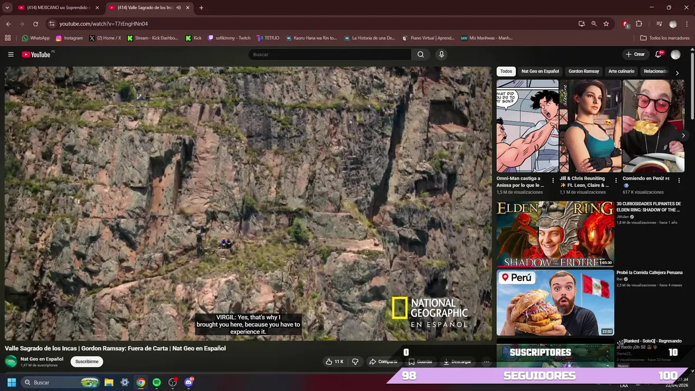Screen dimensions: 695x391
Task: Open the TETR.IO bookmark
Action: pyautogui.click(x=268, y=38)
